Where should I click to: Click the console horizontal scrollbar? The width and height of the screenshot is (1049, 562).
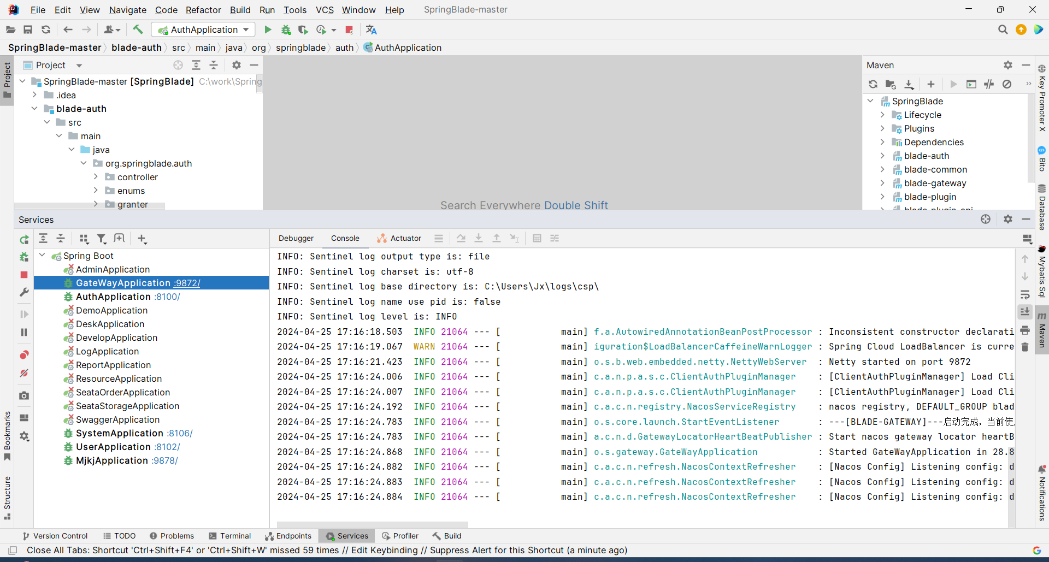pyautogui.click(x=372, y=524)
